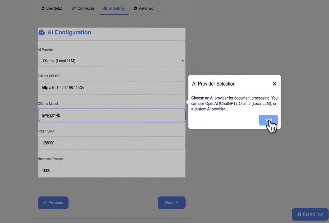Close the AI Provider Selection popup
The height and width of the screenshot is (223, 329).
click(274, 84)
